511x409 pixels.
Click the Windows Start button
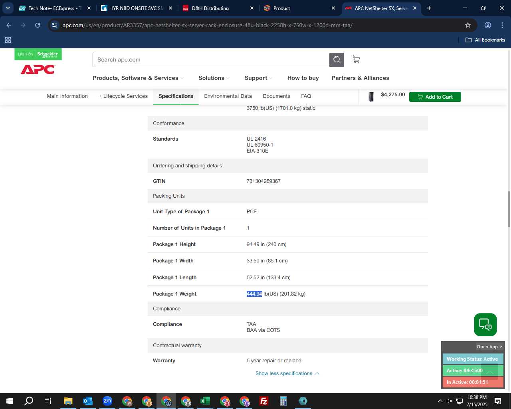pos(10,401)
